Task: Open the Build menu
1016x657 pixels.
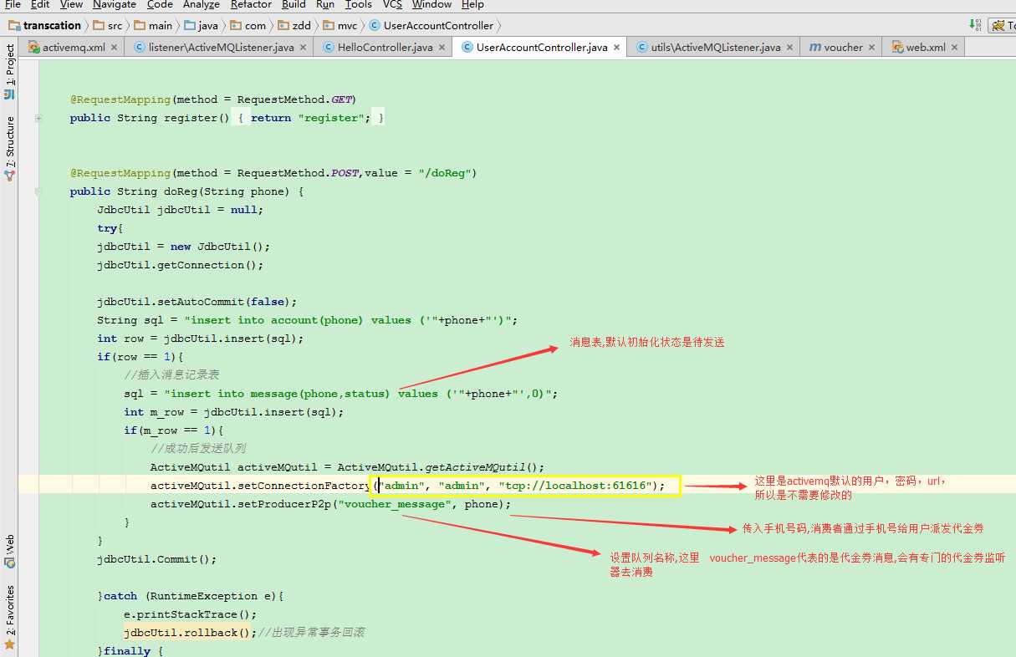Action: [294, 4]
